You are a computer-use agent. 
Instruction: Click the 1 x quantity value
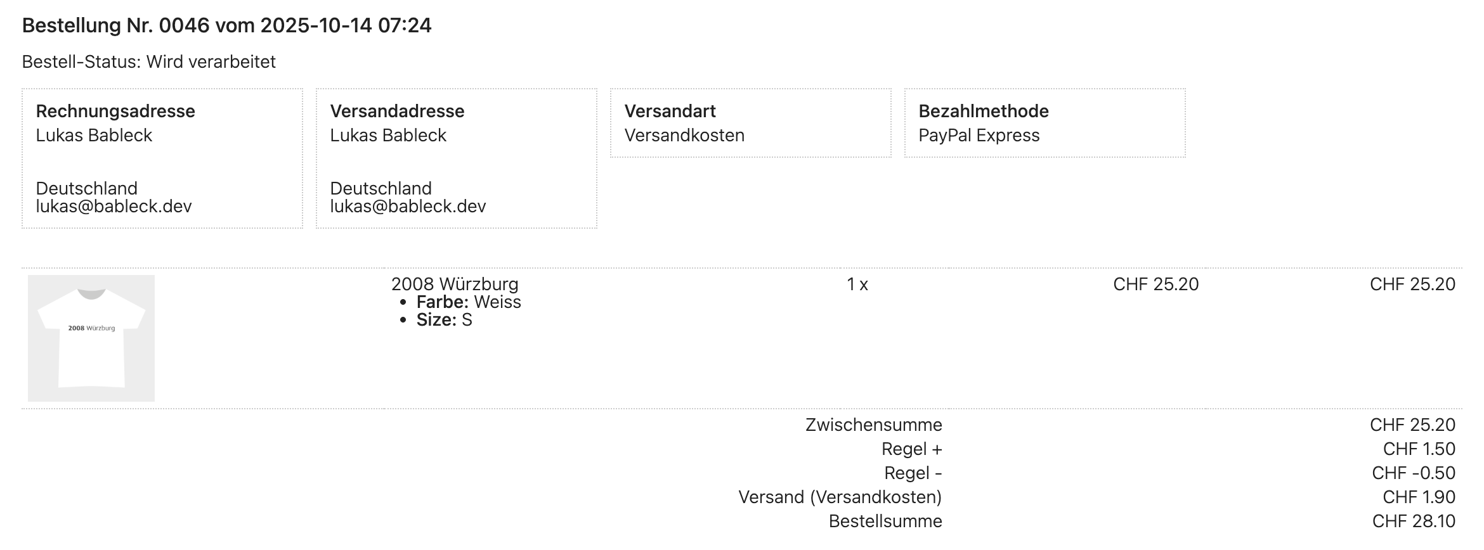857,285
